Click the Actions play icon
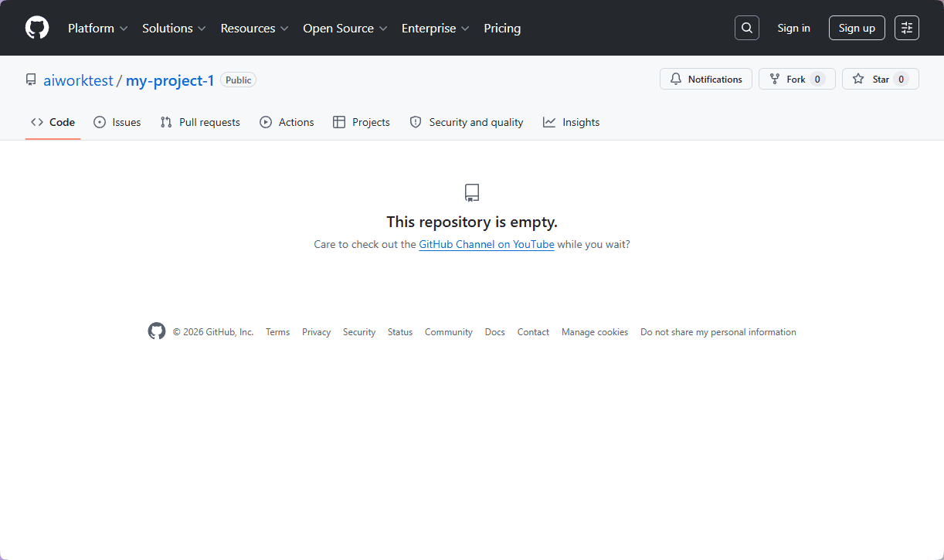The width and height of the screenshot is (944, 560). coord(266,122)
